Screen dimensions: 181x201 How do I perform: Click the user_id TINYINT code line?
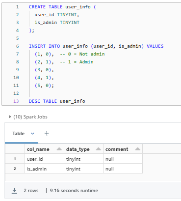point(57,15)
